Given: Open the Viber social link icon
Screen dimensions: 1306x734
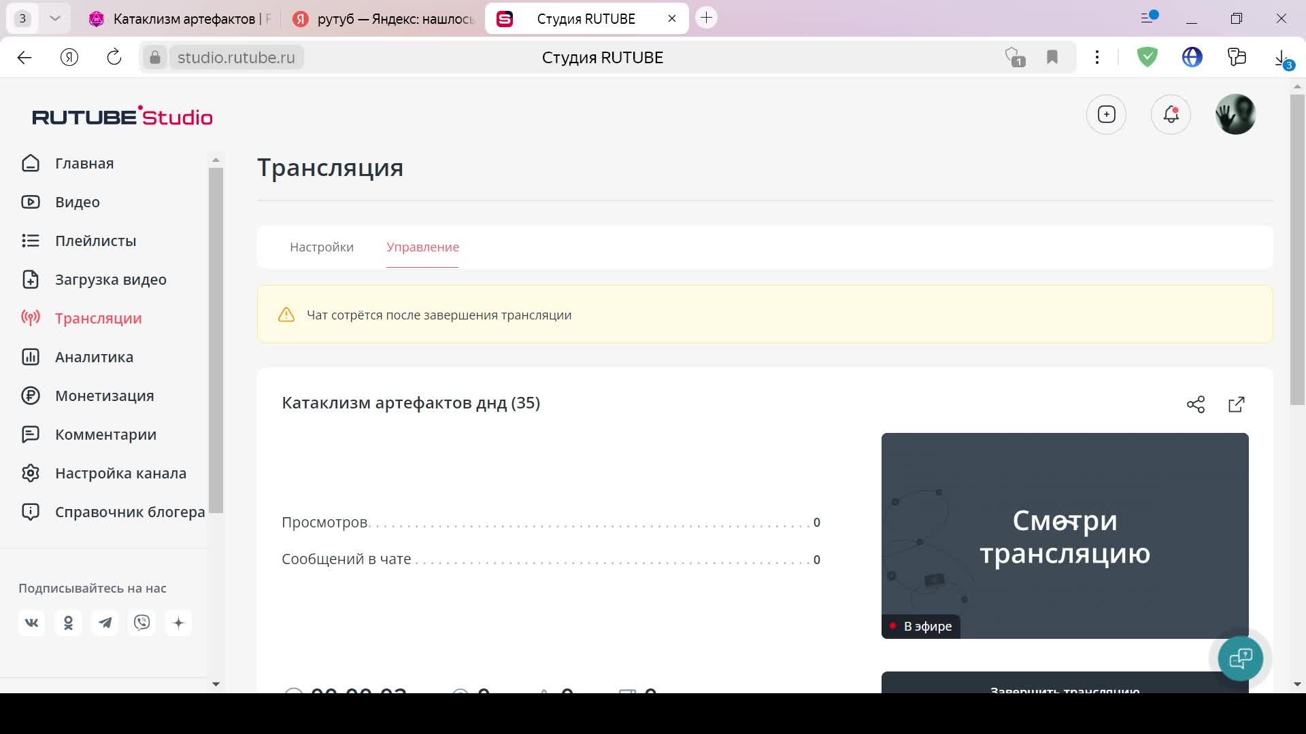Looking at the screenshot, I should coord(142,623).
